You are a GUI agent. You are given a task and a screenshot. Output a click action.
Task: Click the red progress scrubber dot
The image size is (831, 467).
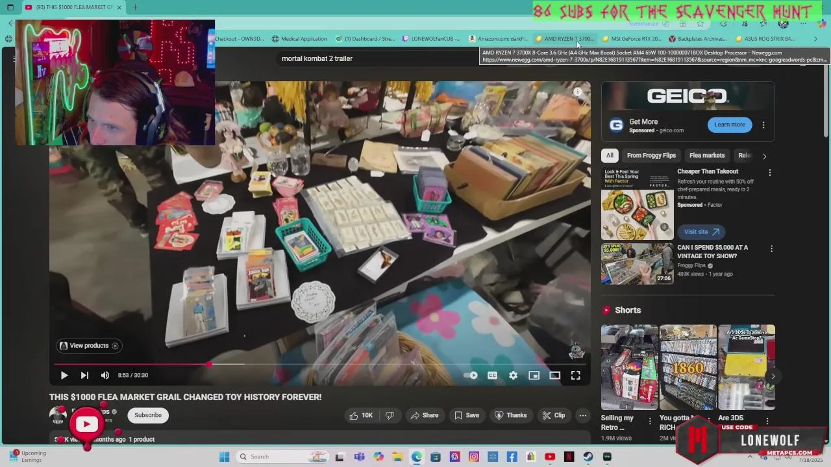(209, 365)
